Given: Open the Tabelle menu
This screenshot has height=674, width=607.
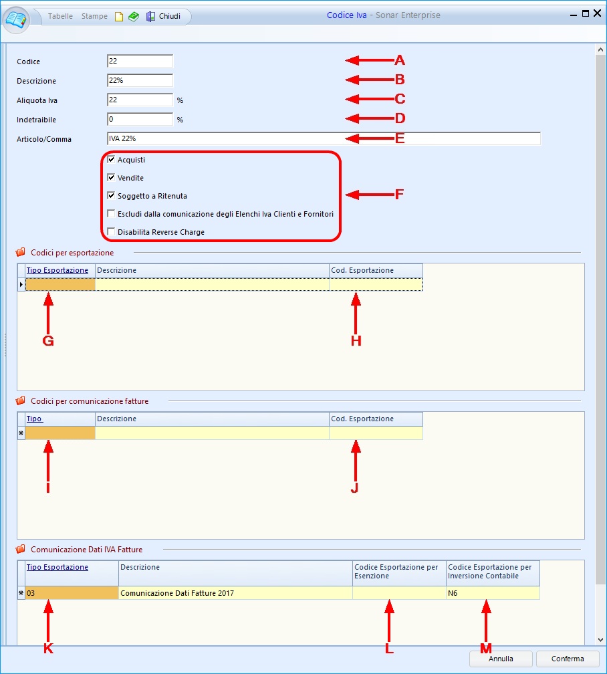Looking at the screenshot, I should tap(61, 17).
